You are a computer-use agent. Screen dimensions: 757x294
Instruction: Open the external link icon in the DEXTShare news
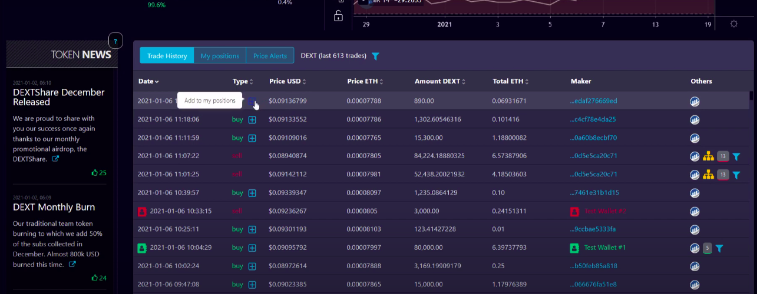point(55,159)
